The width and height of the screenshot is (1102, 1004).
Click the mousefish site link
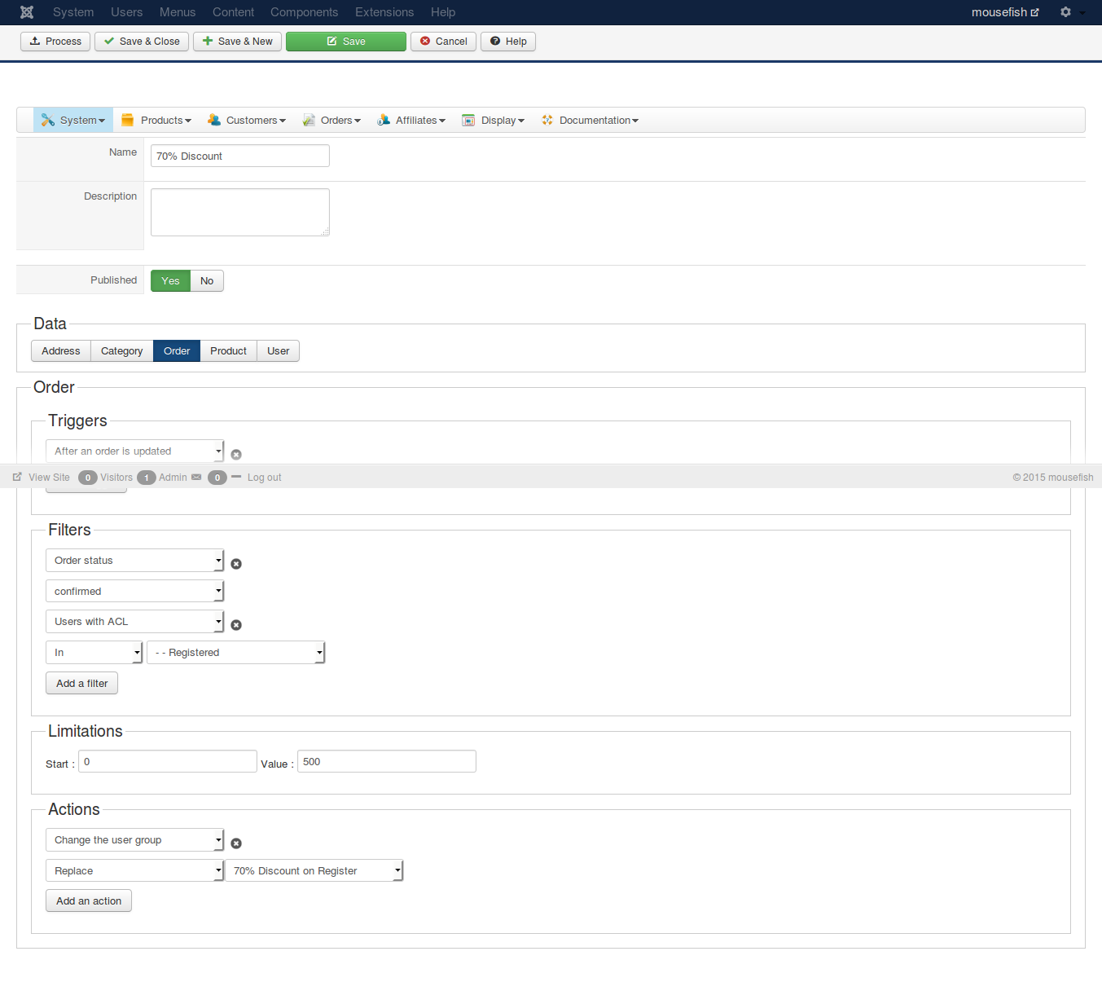pyautogui.click(x=1005, y=12)
